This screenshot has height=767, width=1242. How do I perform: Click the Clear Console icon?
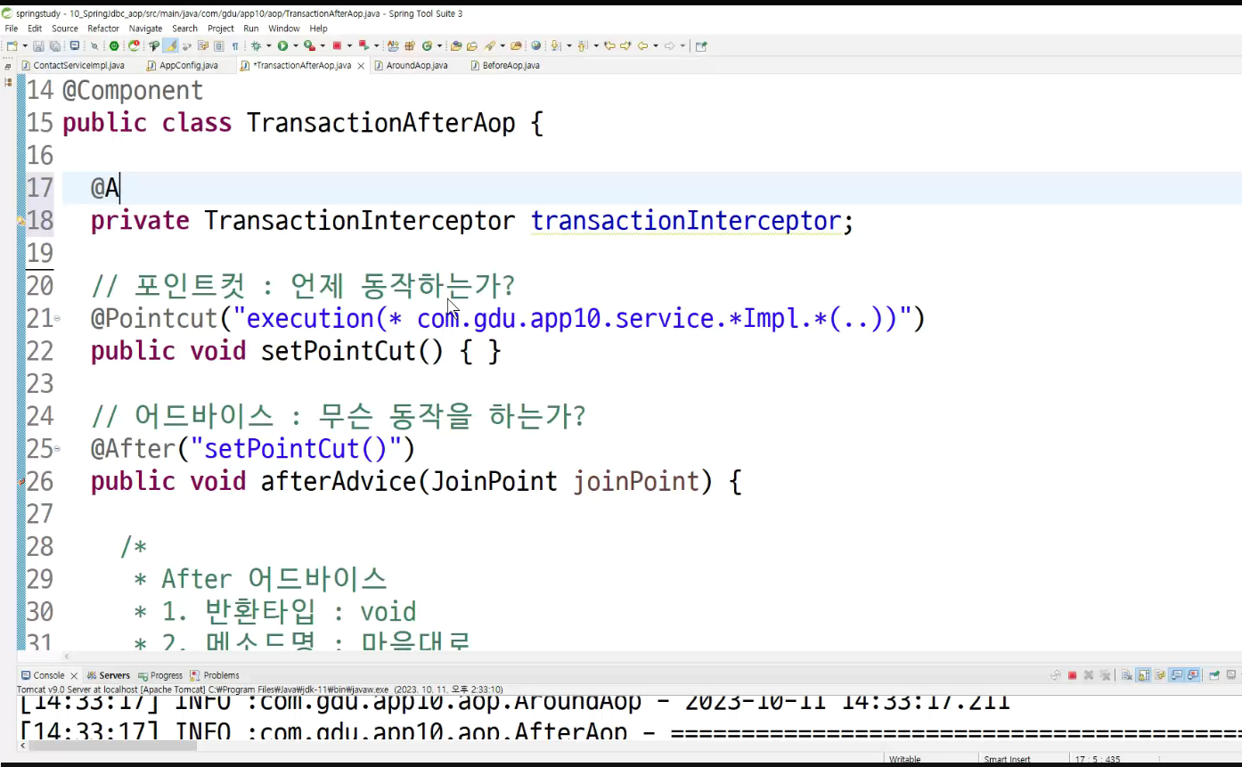1127,675
